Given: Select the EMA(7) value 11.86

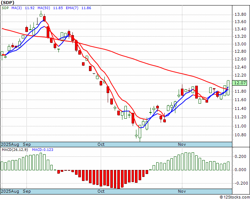Looking at the screenshot, I should tap(86, 8).
